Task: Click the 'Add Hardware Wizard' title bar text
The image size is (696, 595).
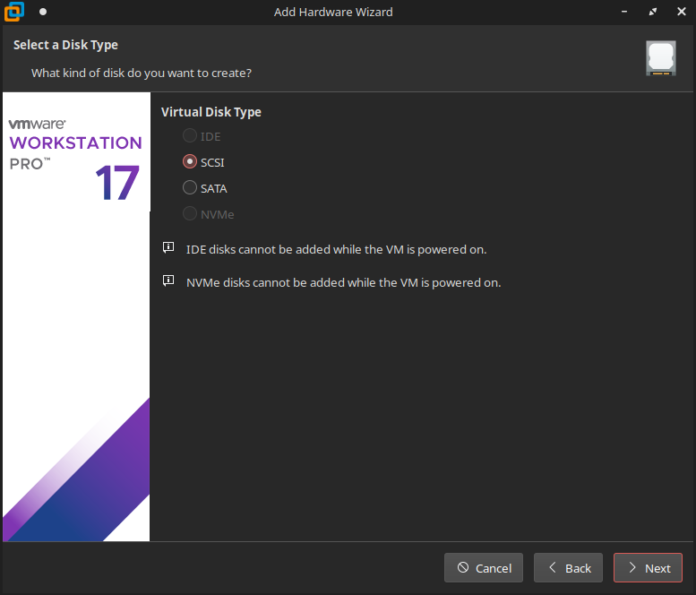Action: tap(333, 12)
